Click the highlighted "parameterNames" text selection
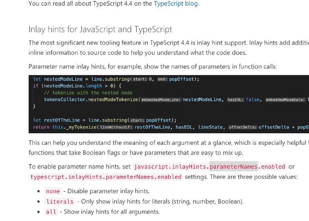The height and width of the screenshot is (221, 309). [x=233, y=167]
